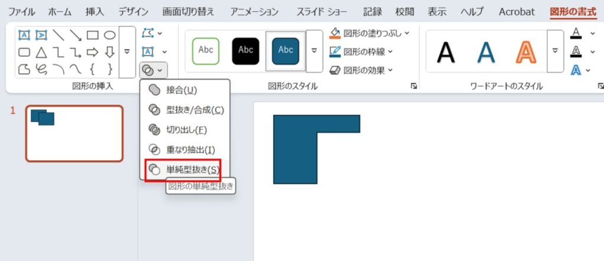Switch to the 表示 tab

(437, 12)
